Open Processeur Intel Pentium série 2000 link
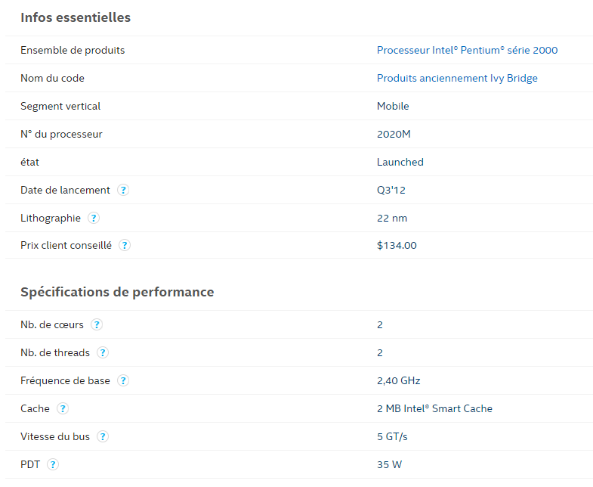593x487 pixels. pyautogui.click(x=467, y=50)
